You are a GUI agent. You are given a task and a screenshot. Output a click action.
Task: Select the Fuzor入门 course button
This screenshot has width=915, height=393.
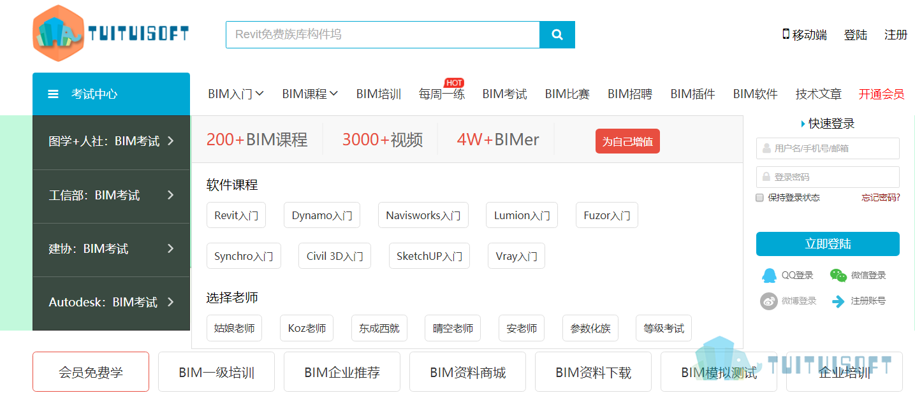pos(607,215)
